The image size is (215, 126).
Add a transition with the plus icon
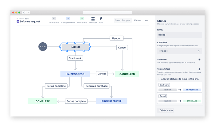coord(199,69)
